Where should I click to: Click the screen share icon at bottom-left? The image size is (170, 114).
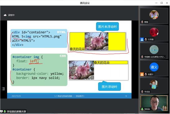tap(2, 112)
